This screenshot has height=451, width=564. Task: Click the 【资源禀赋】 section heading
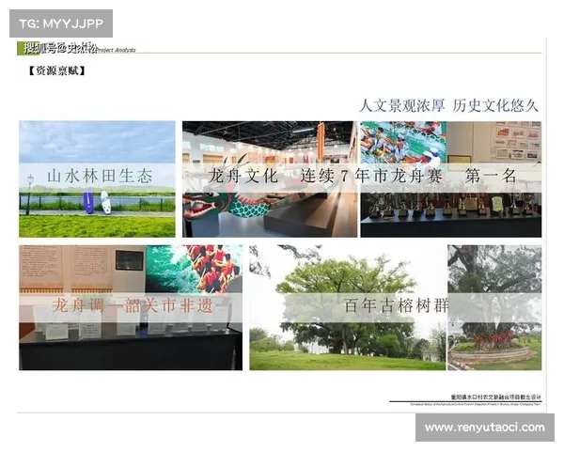tap(56, 70)
